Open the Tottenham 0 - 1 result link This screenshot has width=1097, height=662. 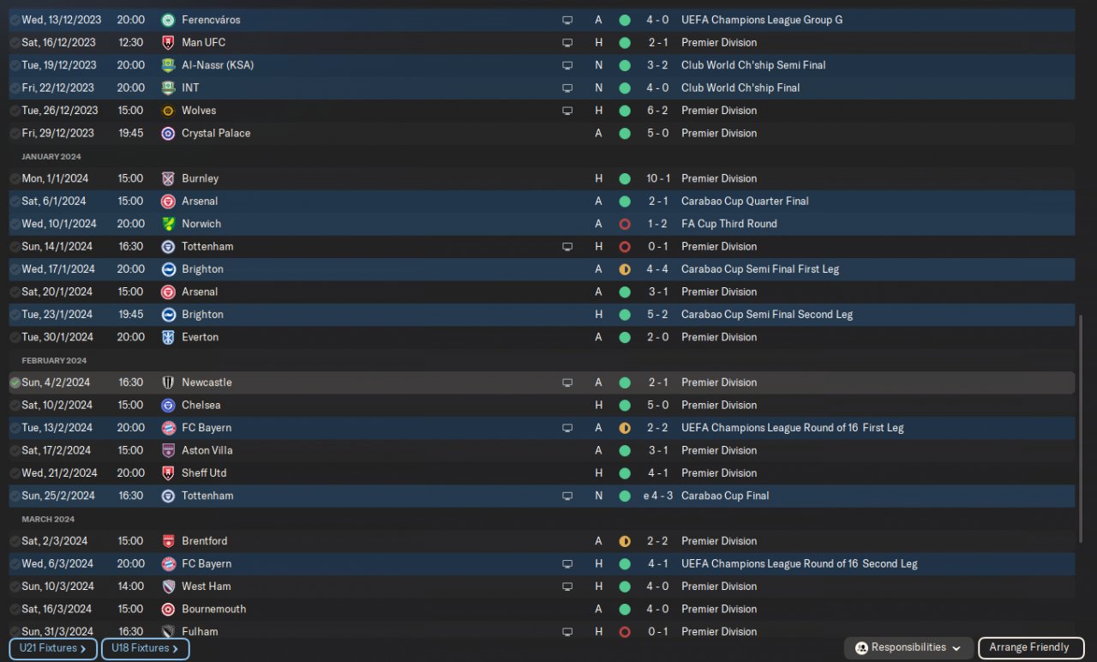point(658,246)
